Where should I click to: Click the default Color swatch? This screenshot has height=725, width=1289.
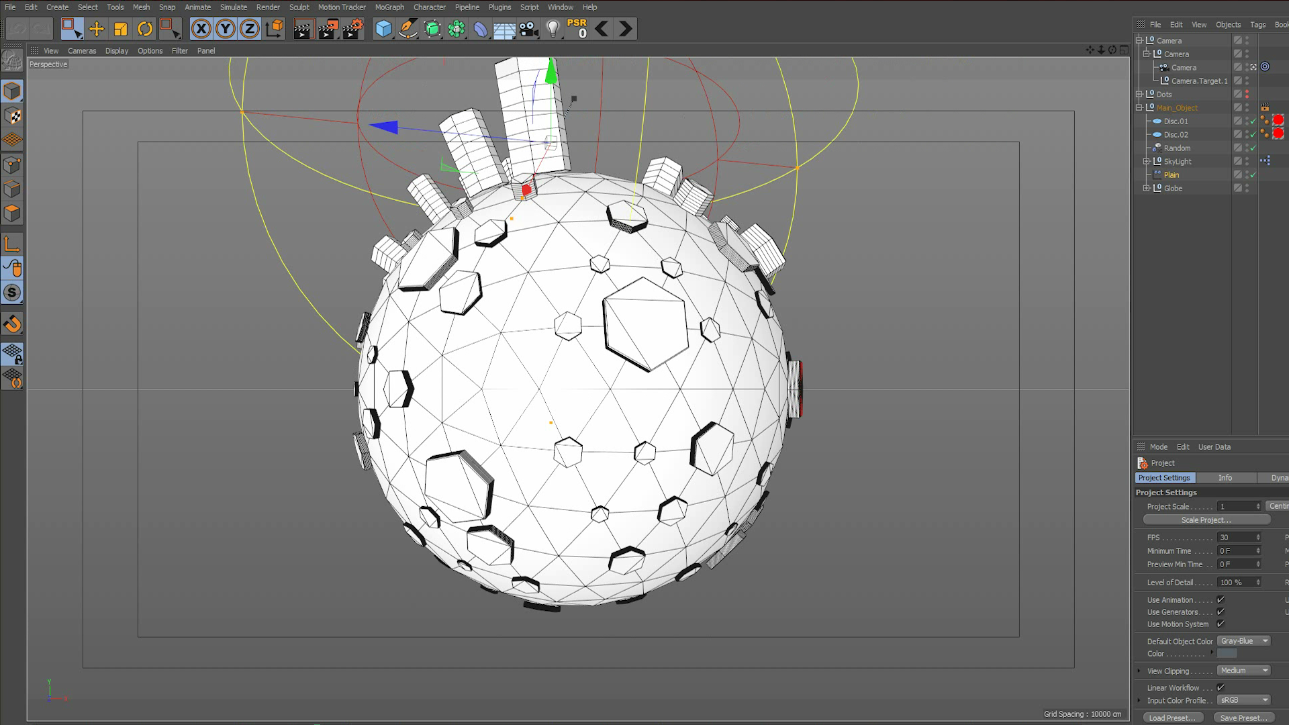coord(1227,654)
